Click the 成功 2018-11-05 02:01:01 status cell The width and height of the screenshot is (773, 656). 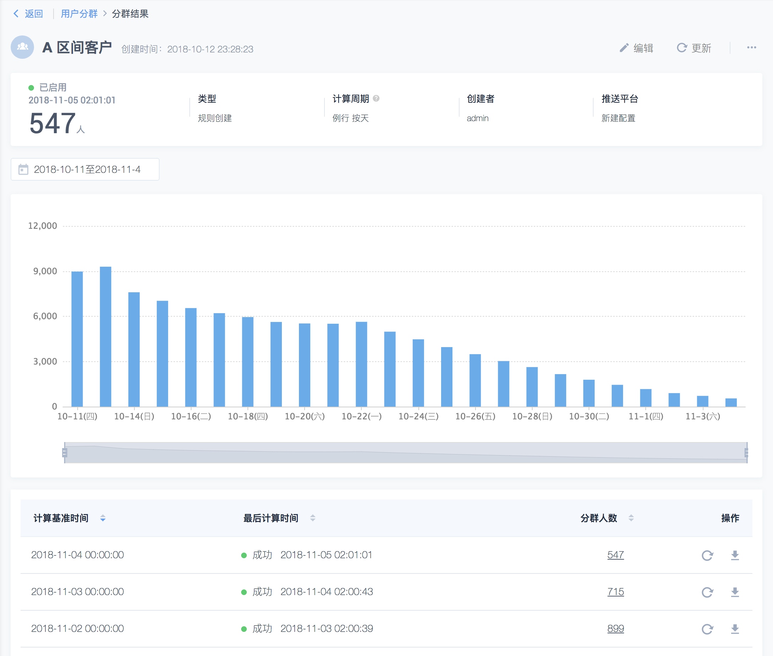(x=307, y=555)
